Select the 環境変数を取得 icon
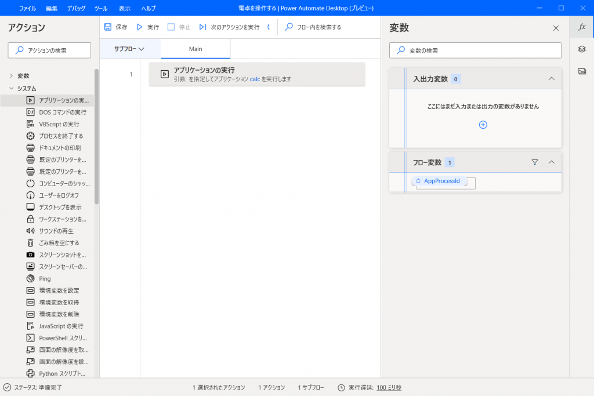The width and height of the screenshot is (594, 396). (30, 302)
